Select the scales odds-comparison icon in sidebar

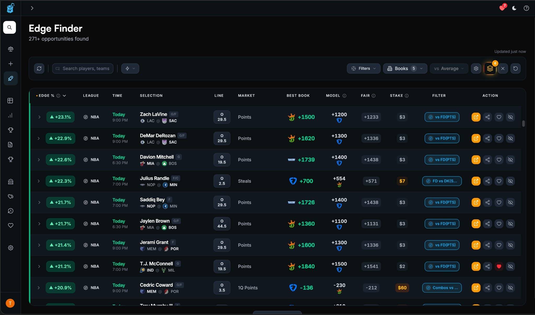[x=10, y=49]
